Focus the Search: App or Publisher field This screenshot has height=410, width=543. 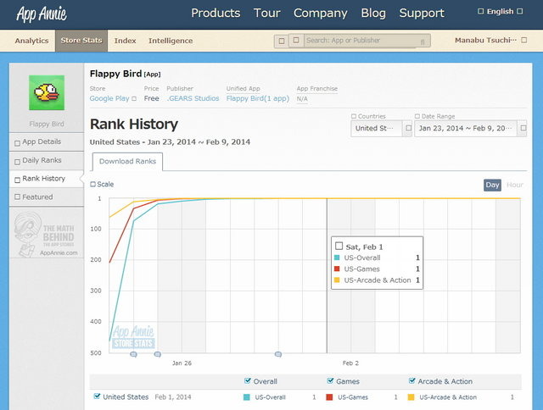click(x=360, y=41)
